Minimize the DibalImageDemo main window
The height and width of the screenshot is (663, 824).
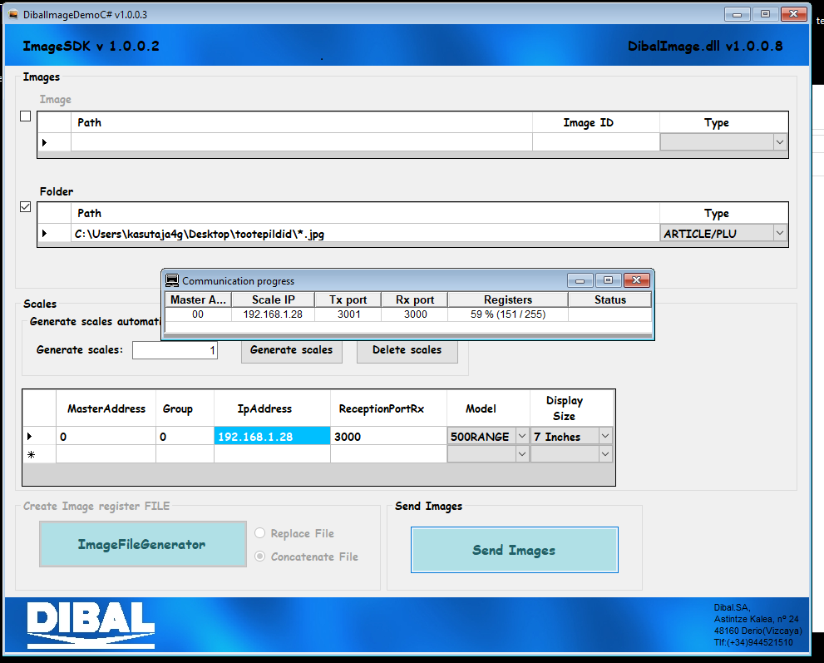pyautogui.click(x=738, y=14)
